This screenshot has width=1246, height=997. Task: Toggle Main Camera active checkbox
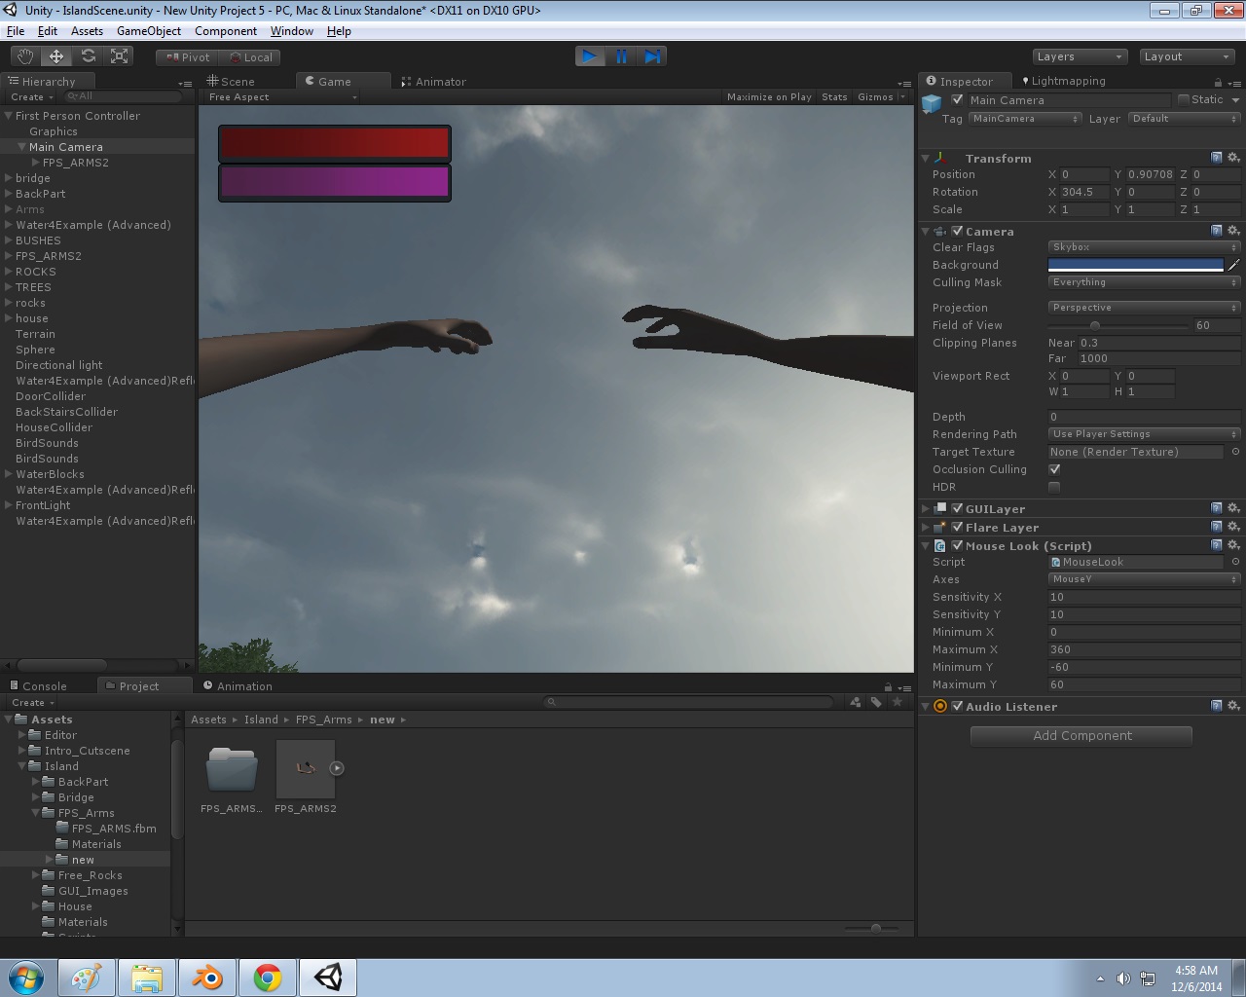pyautogui.click(x=958, y=99)
